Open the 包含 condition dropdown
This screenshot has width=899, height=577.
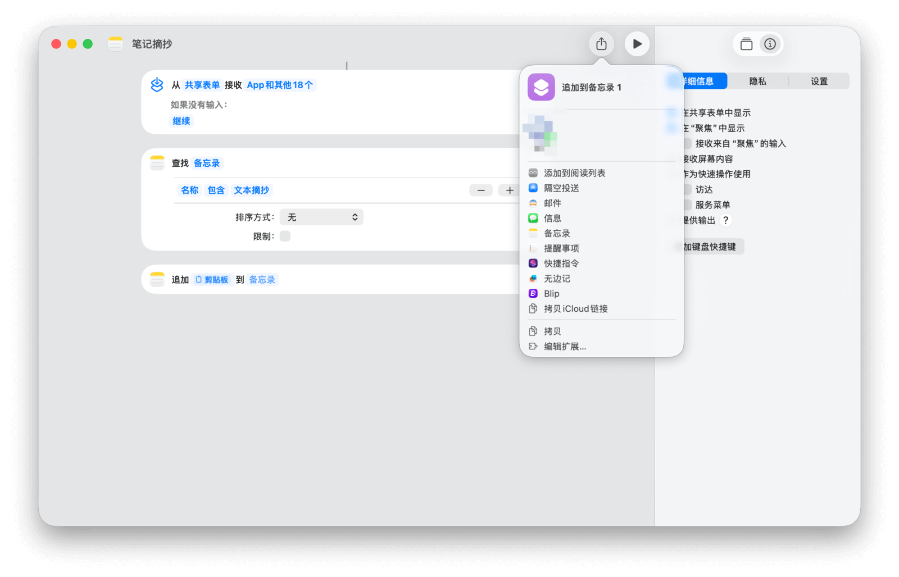[216, 190]
